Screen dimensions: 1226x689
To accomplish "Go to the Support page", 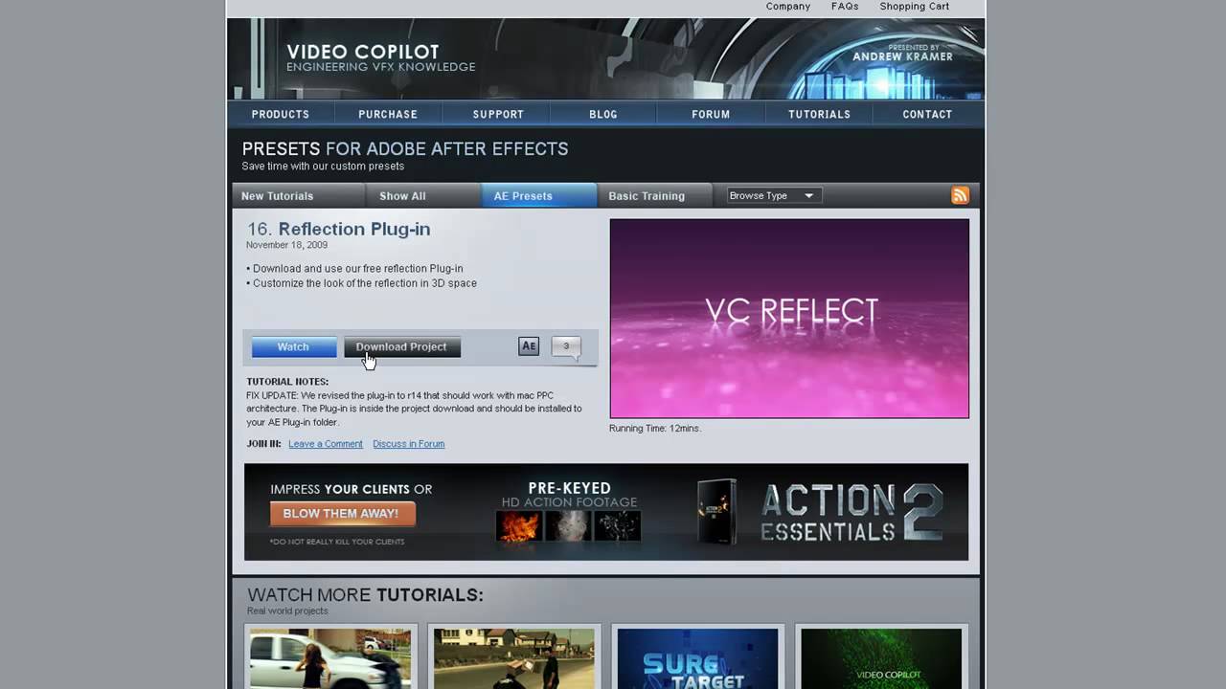I will (498, 114).
